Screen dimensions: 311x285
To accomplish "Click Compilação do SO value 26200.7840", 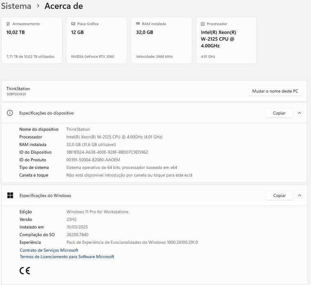I will point(77,235).
